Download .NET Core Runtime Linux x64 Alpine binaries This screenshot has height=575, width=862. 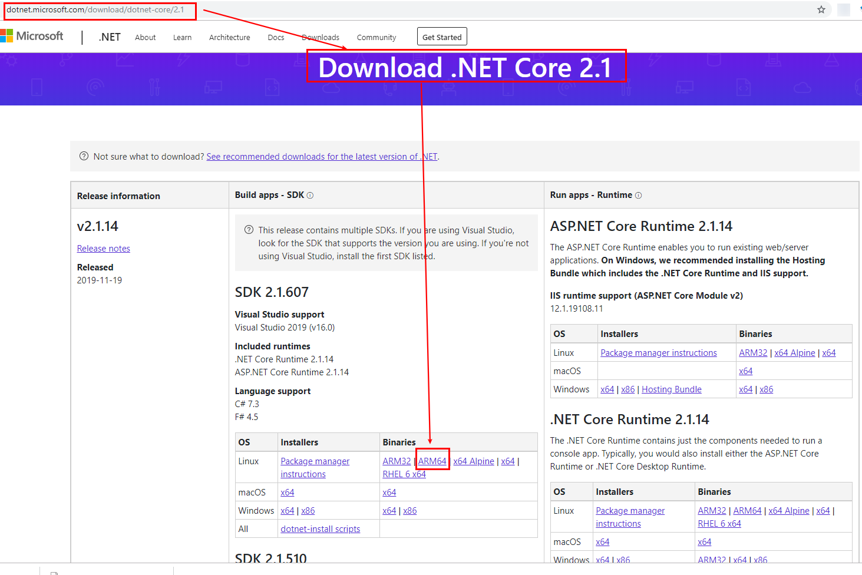789,511
